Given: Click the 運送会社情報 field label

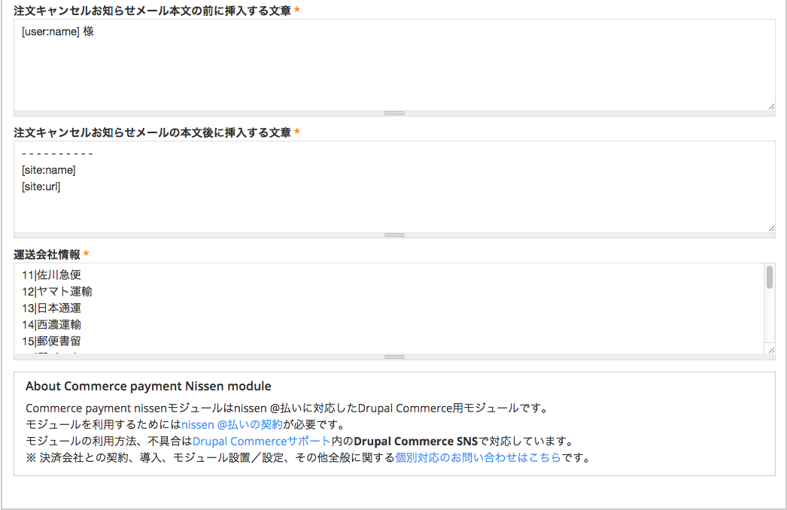Looking at the screenshot, I should (47, 254).
